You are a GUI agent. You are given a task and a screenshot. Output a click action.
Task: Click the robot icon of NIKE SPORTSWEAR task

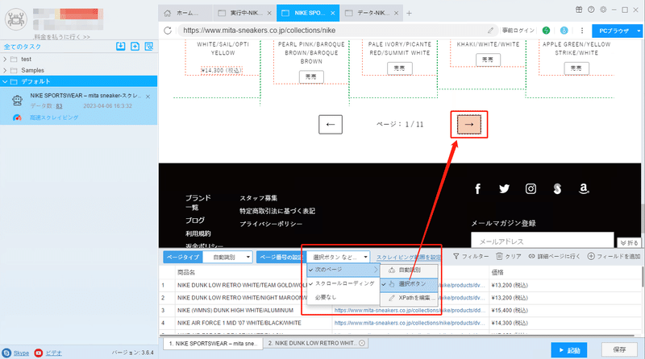(17, 101)
